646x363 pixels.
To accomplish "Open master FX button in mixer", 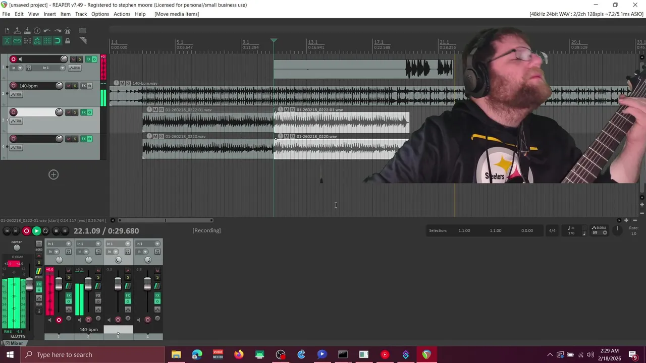I will click(x=39, y=284).
